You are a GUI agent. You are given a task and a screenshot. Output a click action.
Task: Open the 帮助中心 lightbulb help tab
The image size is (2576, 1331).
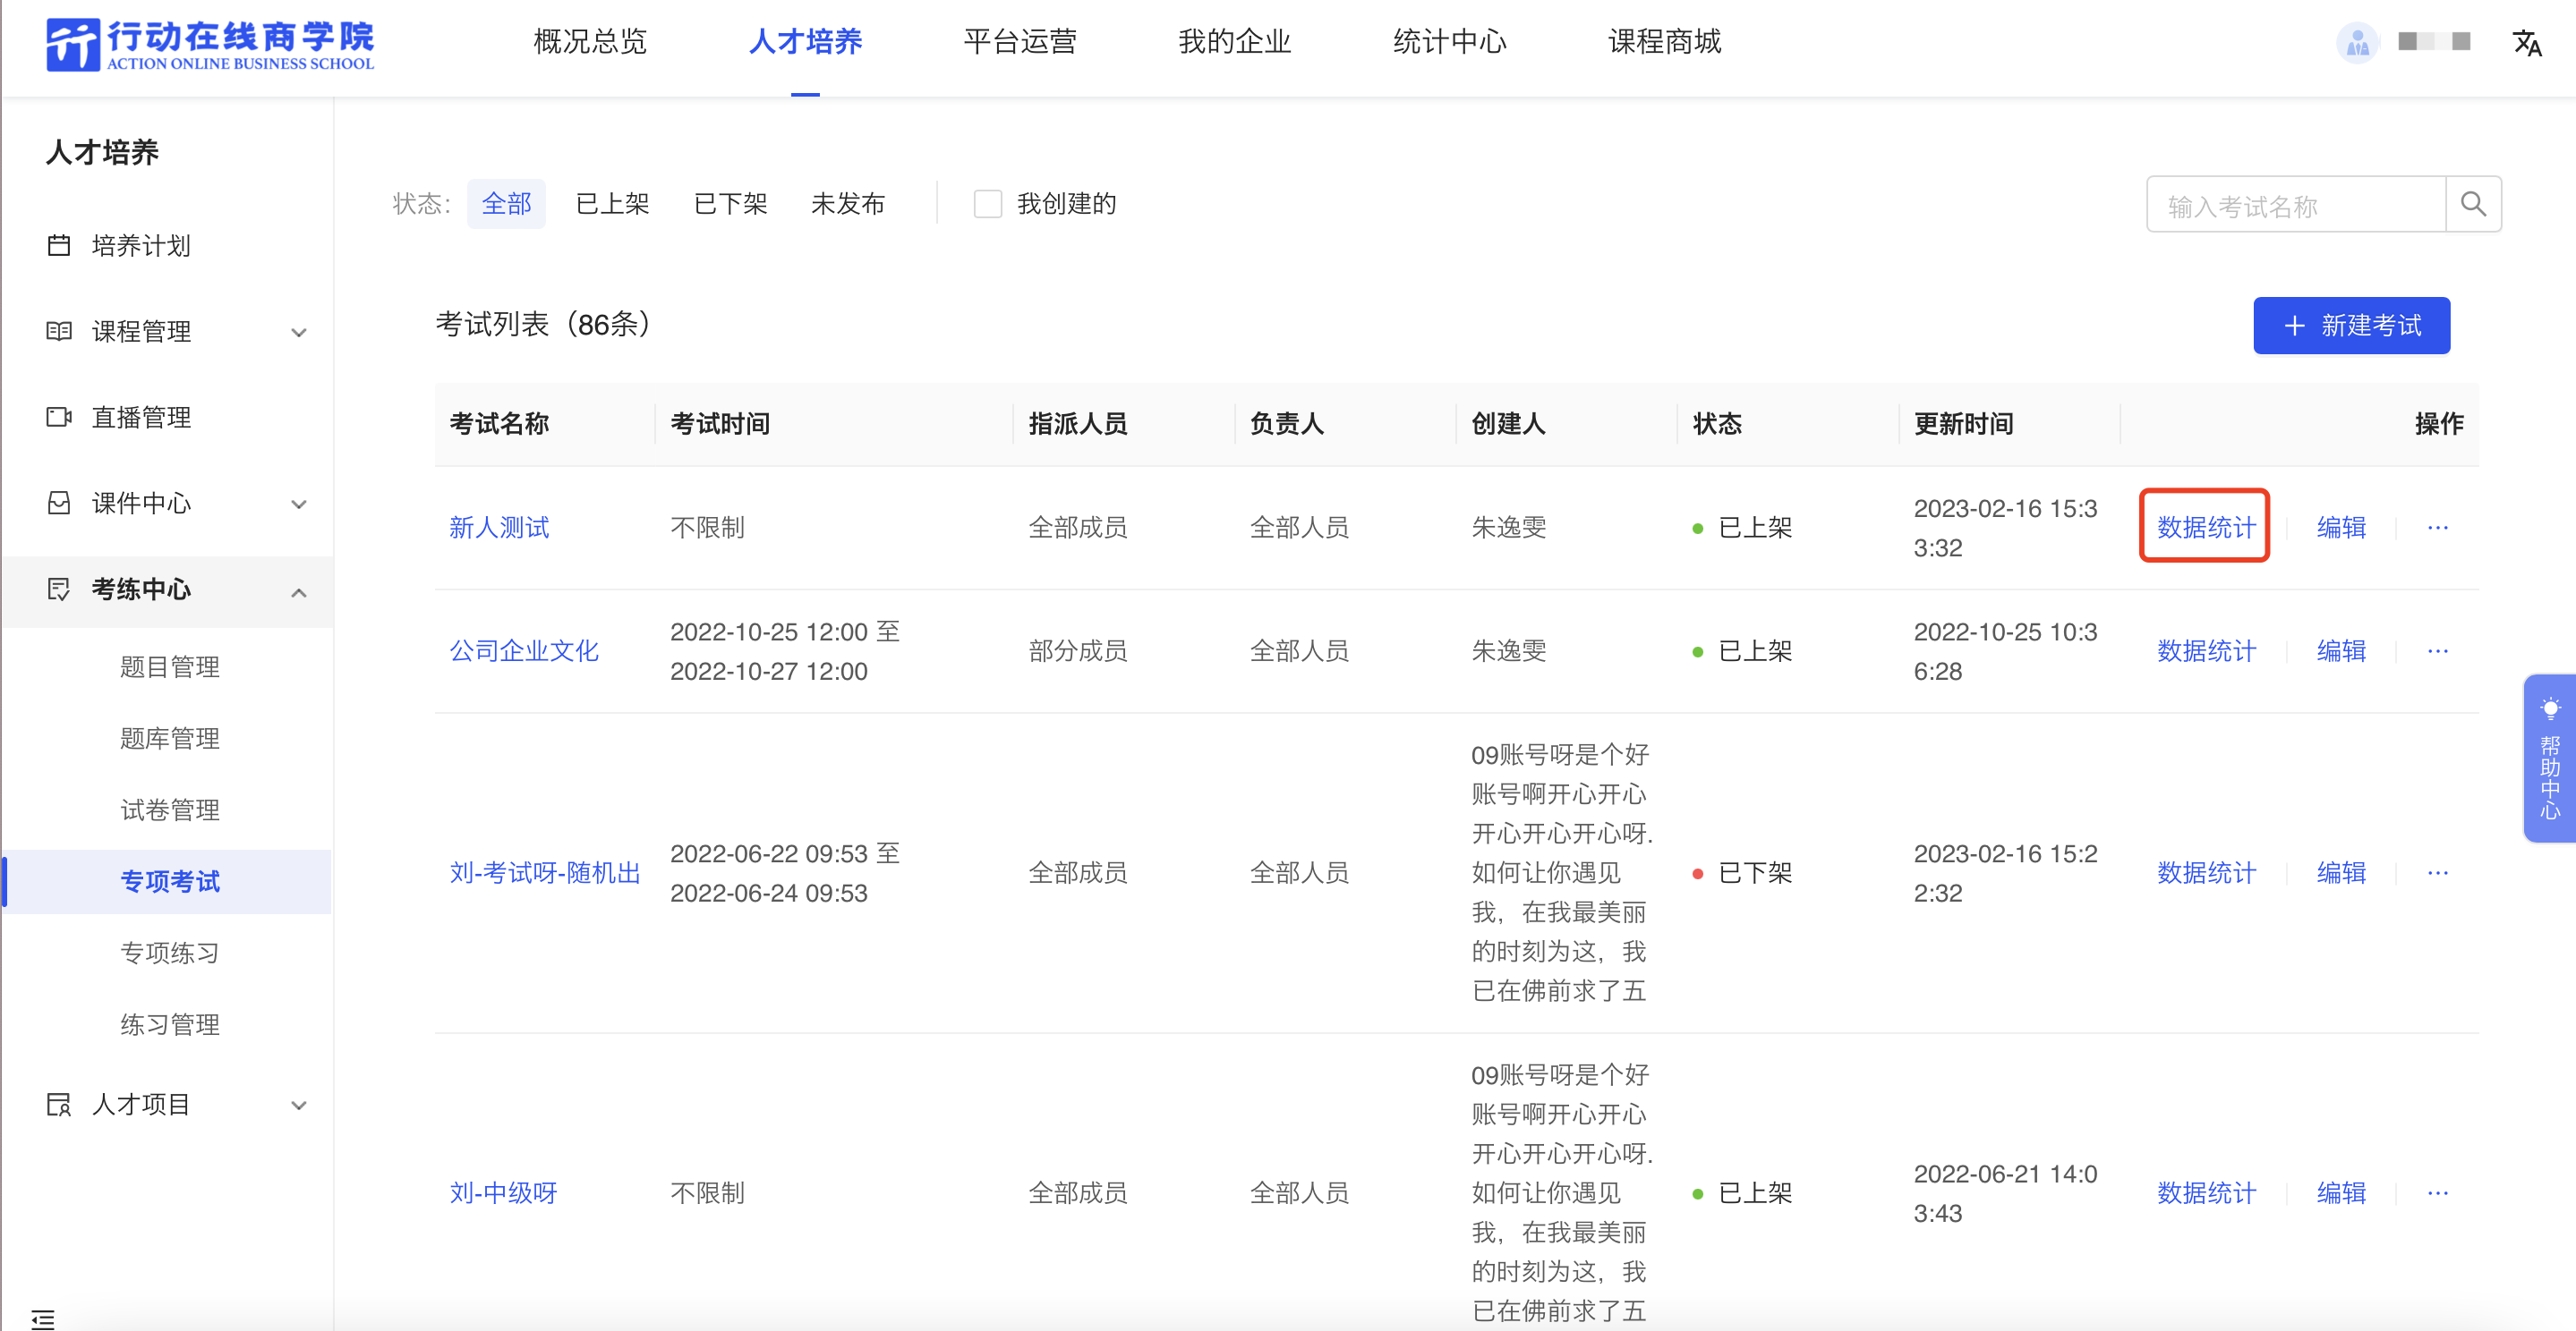(x=2550, y=758)
